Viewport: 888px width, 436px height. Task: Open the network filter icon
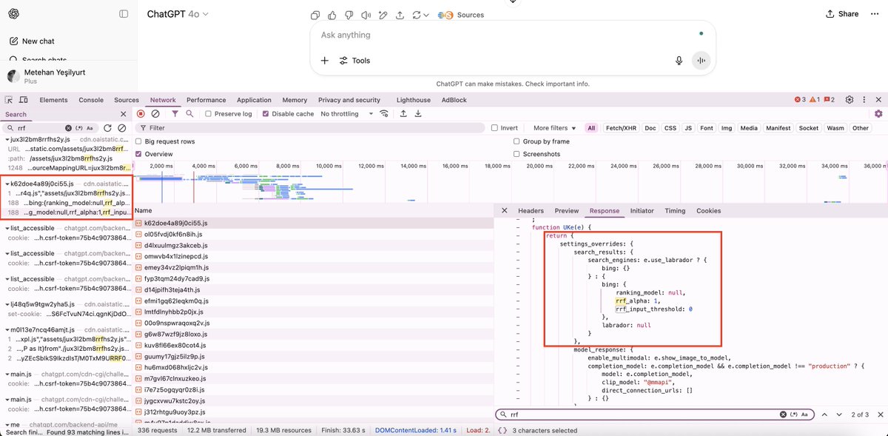click(176, 113)
